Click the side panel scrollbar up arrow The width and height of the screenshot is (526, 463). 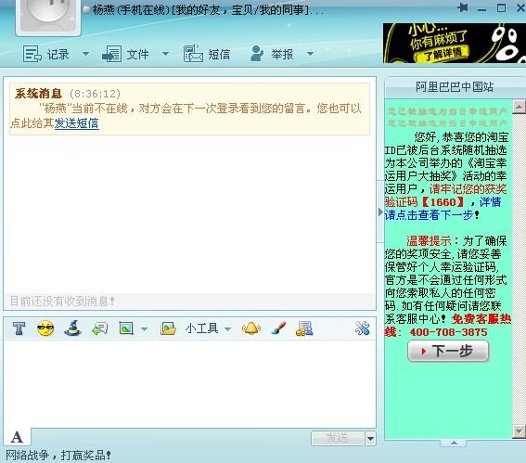(x=519, y=107)
